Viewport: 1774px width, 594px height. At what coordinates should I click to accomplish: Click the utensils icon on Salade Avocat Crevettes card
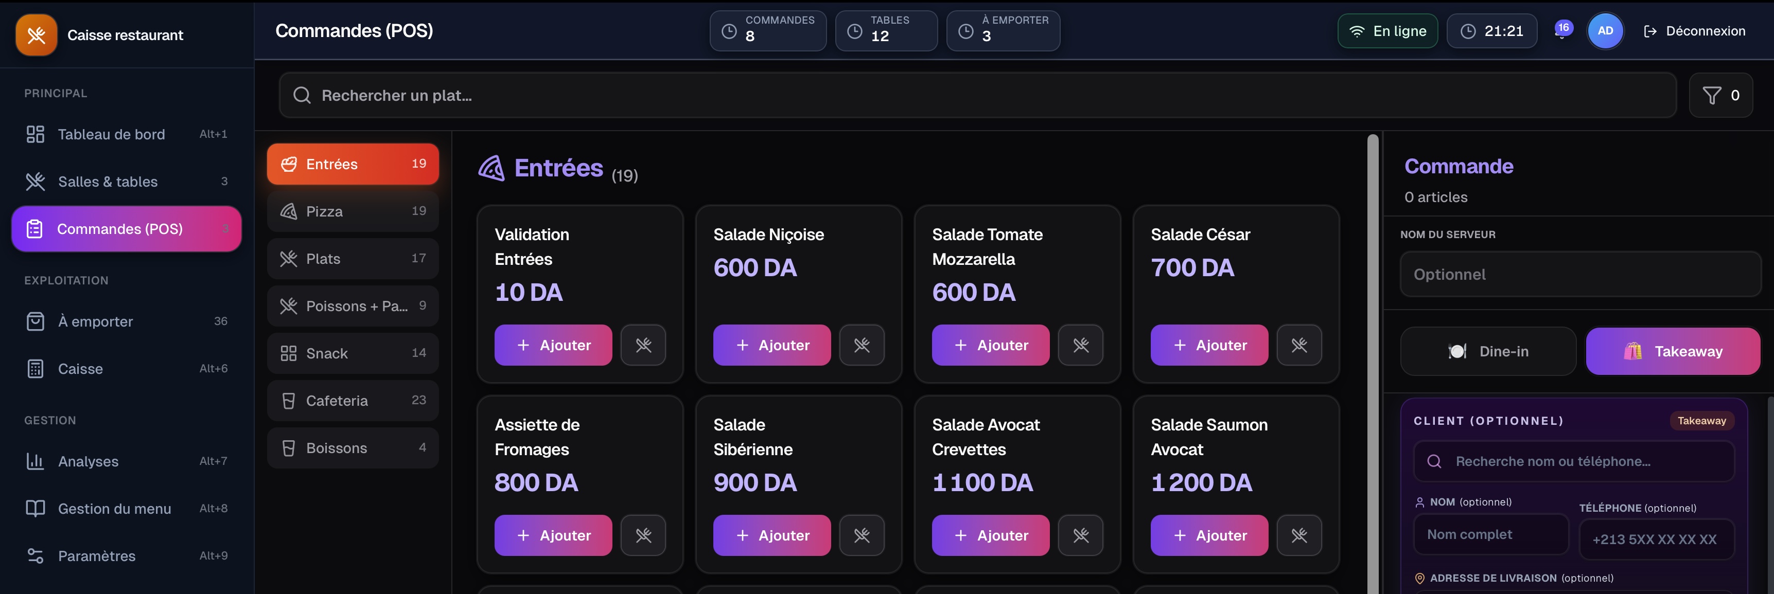pos(1081,535)
